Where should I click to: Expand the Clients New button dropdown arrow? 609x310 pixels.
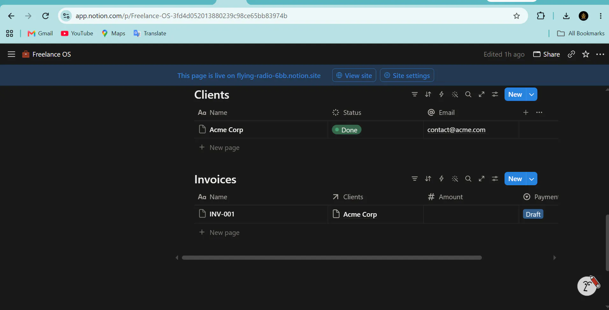click(x=532, y=94)
